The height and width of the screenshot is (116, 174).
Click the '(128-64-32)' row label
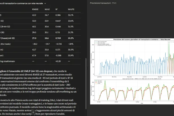click(x=5, y=27)
